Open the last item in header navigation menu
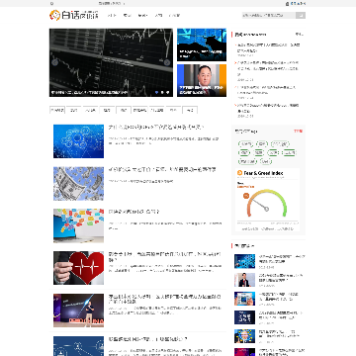This screenshot has width=356, height=356. 174,15
